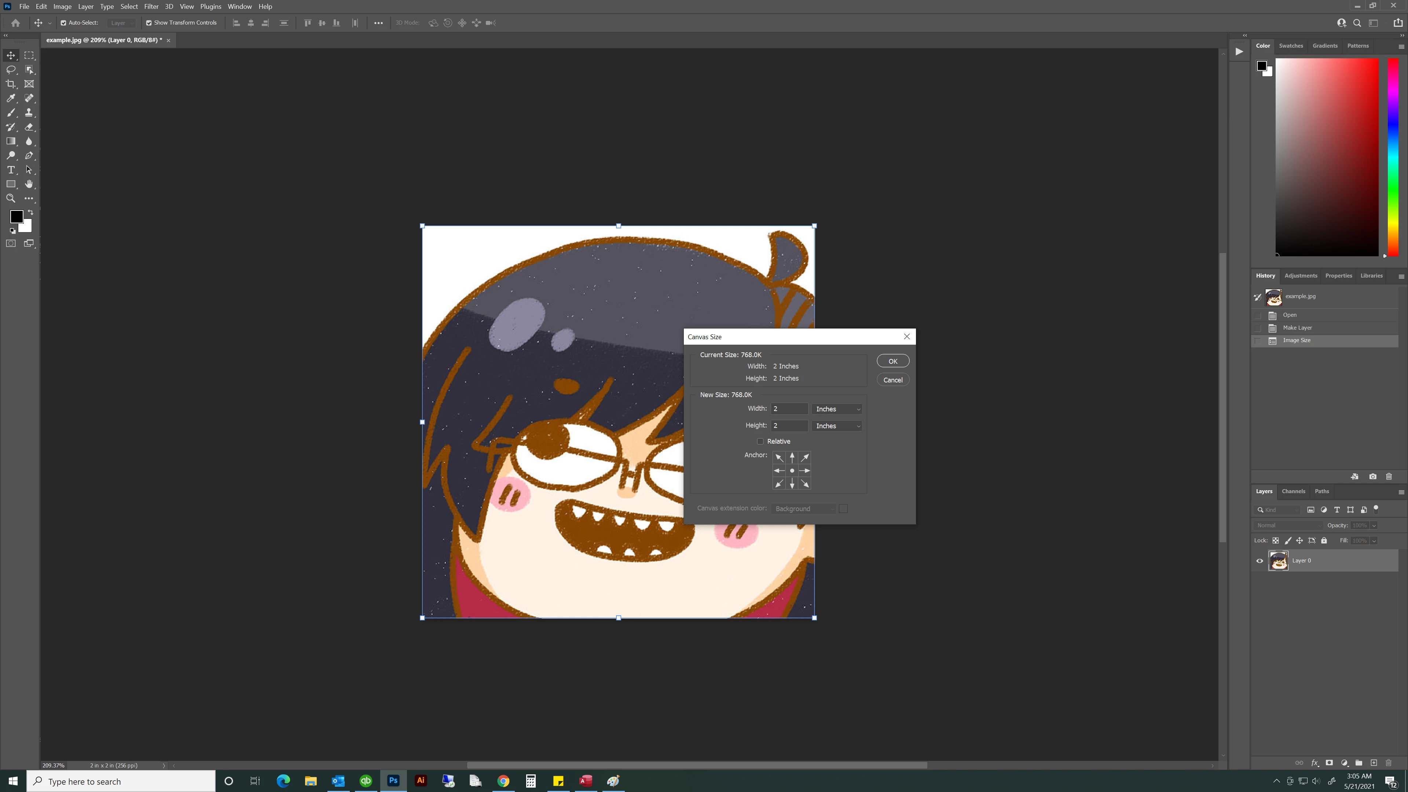Hide Layer 0 with eye icon
Image resolution: width=1408 pixels, height=792 pixels.
pos(1260,561)
